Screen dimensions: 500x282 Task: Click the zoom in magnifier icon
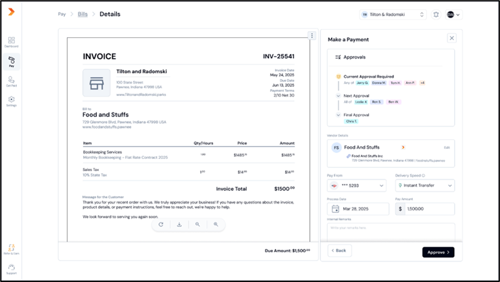tap(216, 225)
